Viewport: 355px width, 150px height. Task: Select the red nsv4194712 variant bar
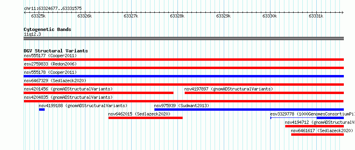[x=314, y=126]
